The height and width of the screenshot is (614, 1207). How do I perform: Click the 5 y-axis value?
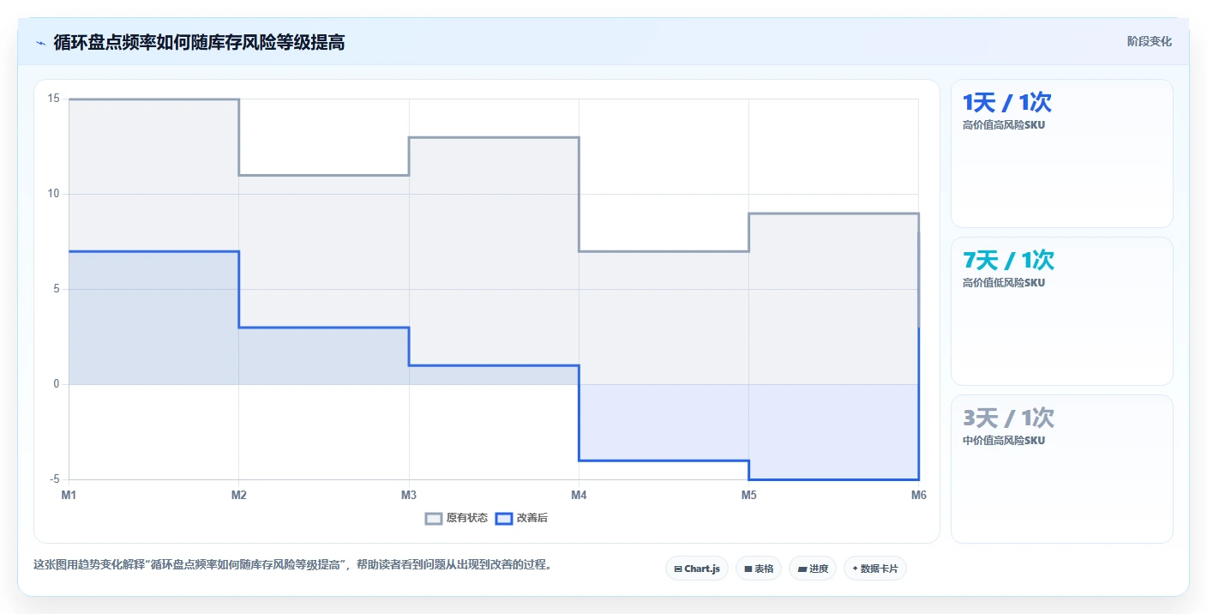(57, 289)
